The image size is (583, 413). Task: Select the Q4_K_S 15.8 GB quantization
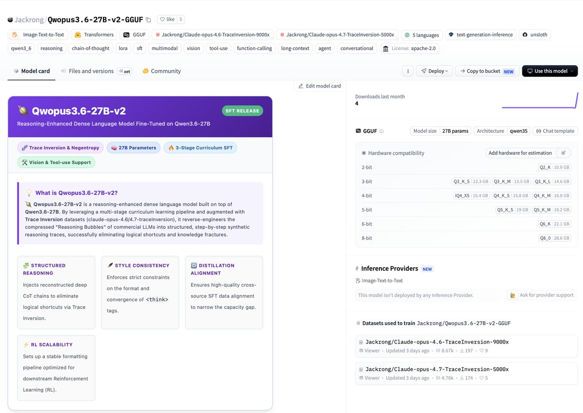pyautogui.click(x=511, y=195)
